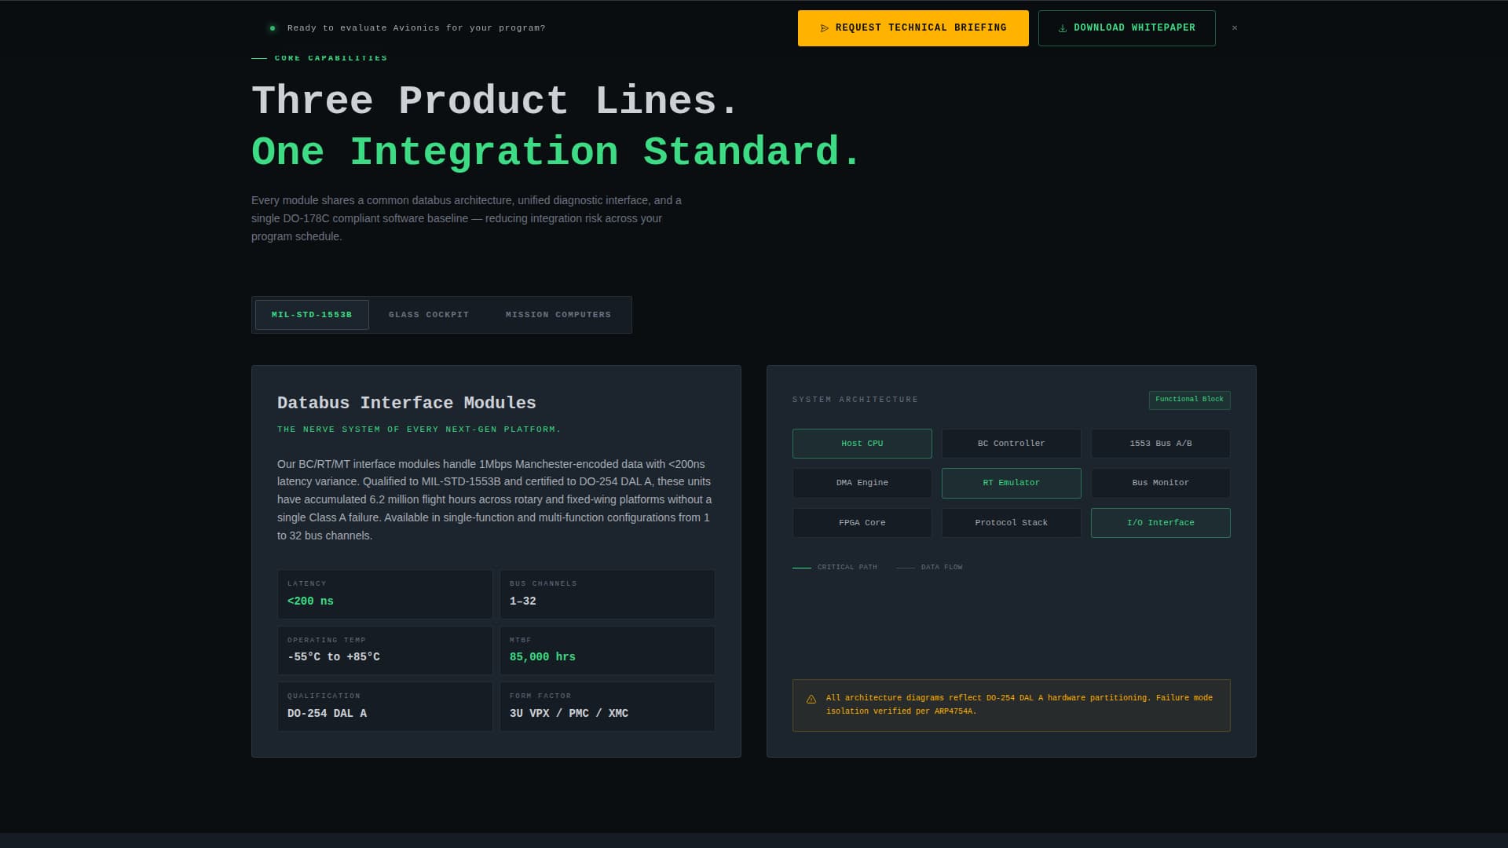The width and height of the screenshot is (1508, 848).
Task: Switch to the Glass Cockpit tab
Action: (428, 314)
